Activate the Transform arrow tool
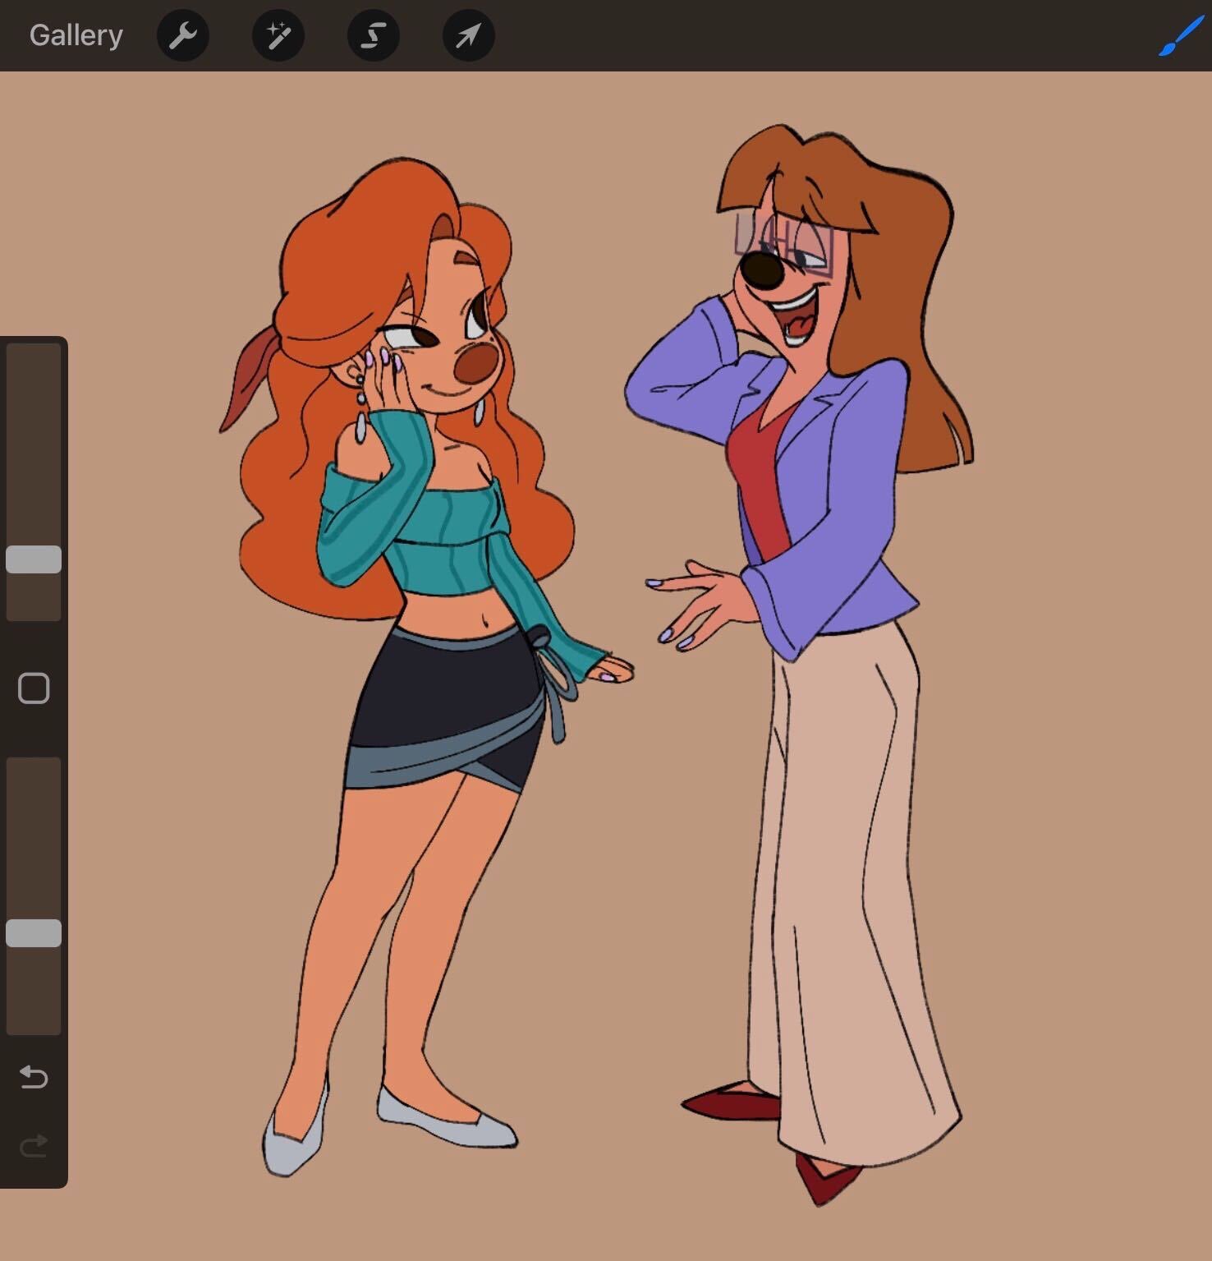Image resolution: width=1212 pixels, height=1261 pixels. [x=468, y=35]
